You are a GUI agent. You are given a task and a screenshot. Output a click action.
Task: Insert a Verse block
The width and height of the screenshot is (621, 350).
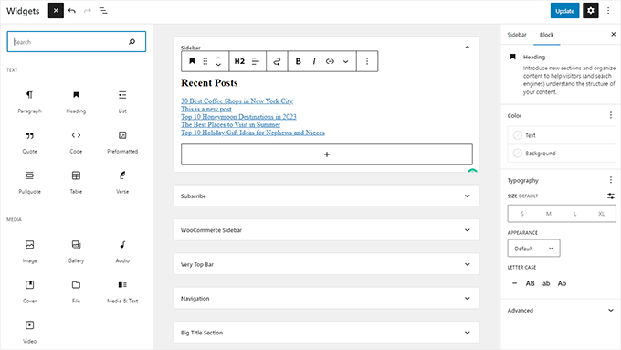[122, 182]
